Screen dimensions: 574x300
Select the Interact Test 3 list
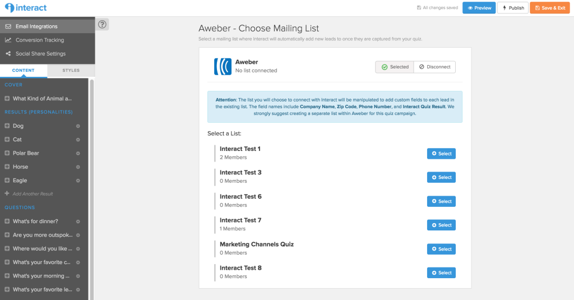pyautogui.click(x=441, y=177)
